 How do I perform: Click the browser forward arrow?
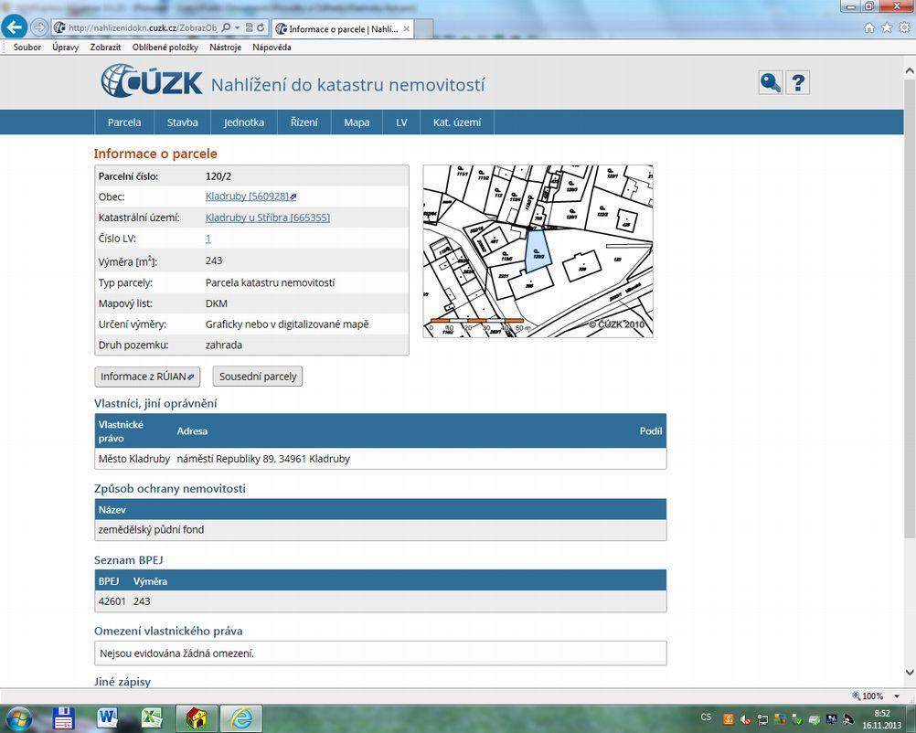click(39, 27)
